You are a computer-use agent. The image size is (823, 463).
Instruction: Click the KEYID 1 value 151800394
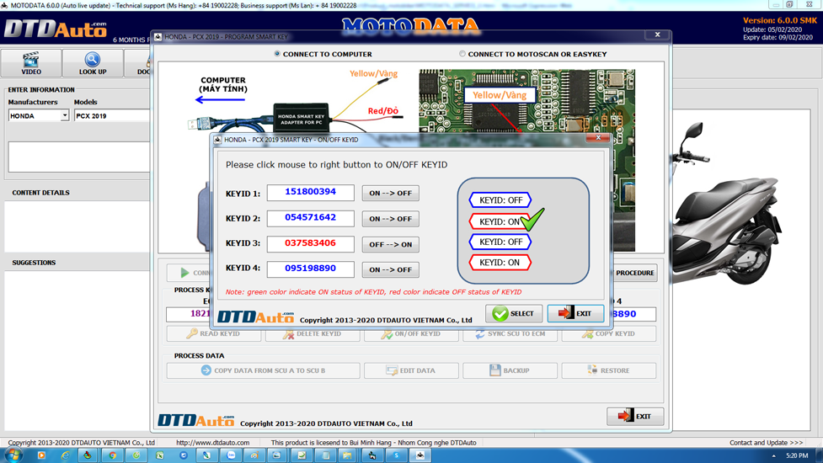click(310, 193)
